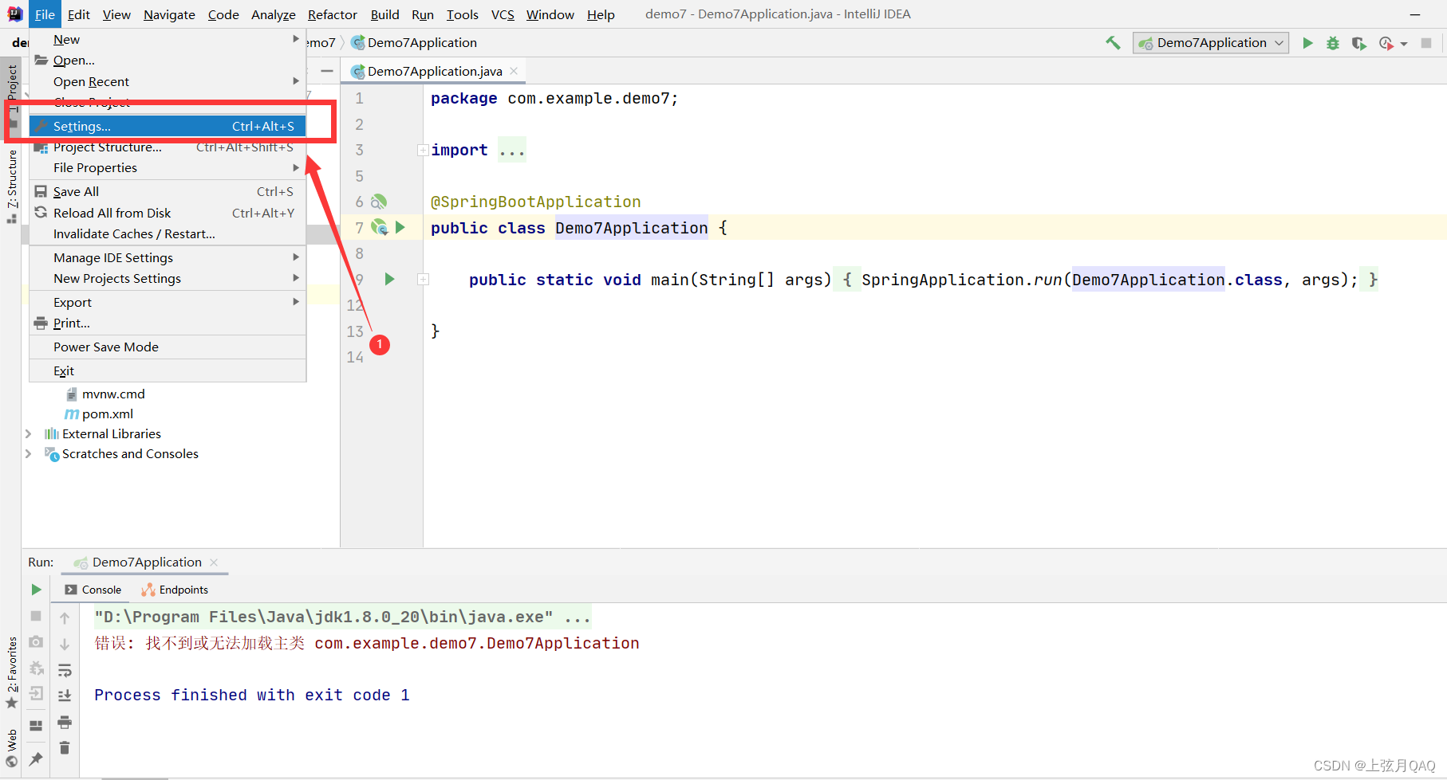Image resolution: width=1447 pixels, height=780 pixels.
Task: Click the attach debugger icon in Run panel
Action: (36, 668)
